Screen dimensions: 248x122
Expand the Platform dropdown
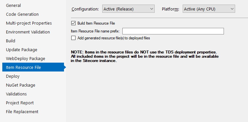[209, 9]
